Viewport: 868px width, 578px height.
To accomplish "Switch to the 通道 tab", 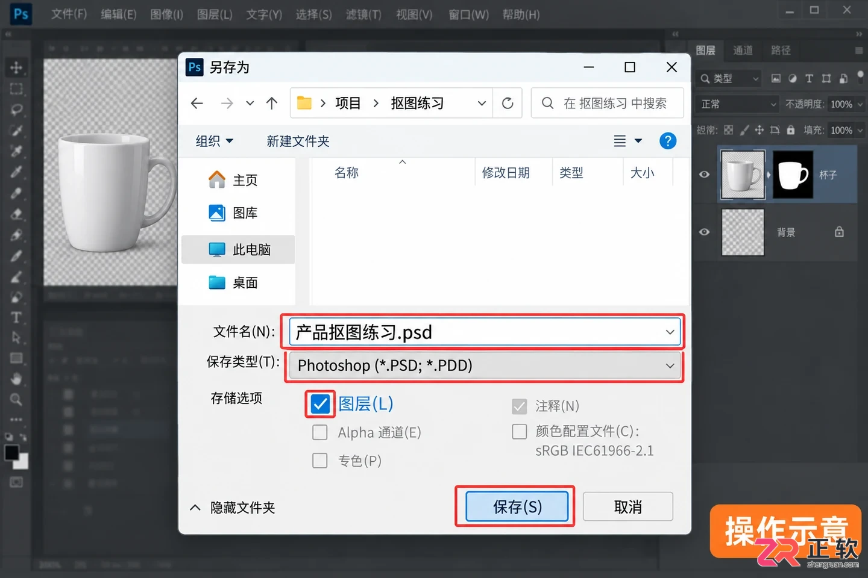I will (743, 51).
